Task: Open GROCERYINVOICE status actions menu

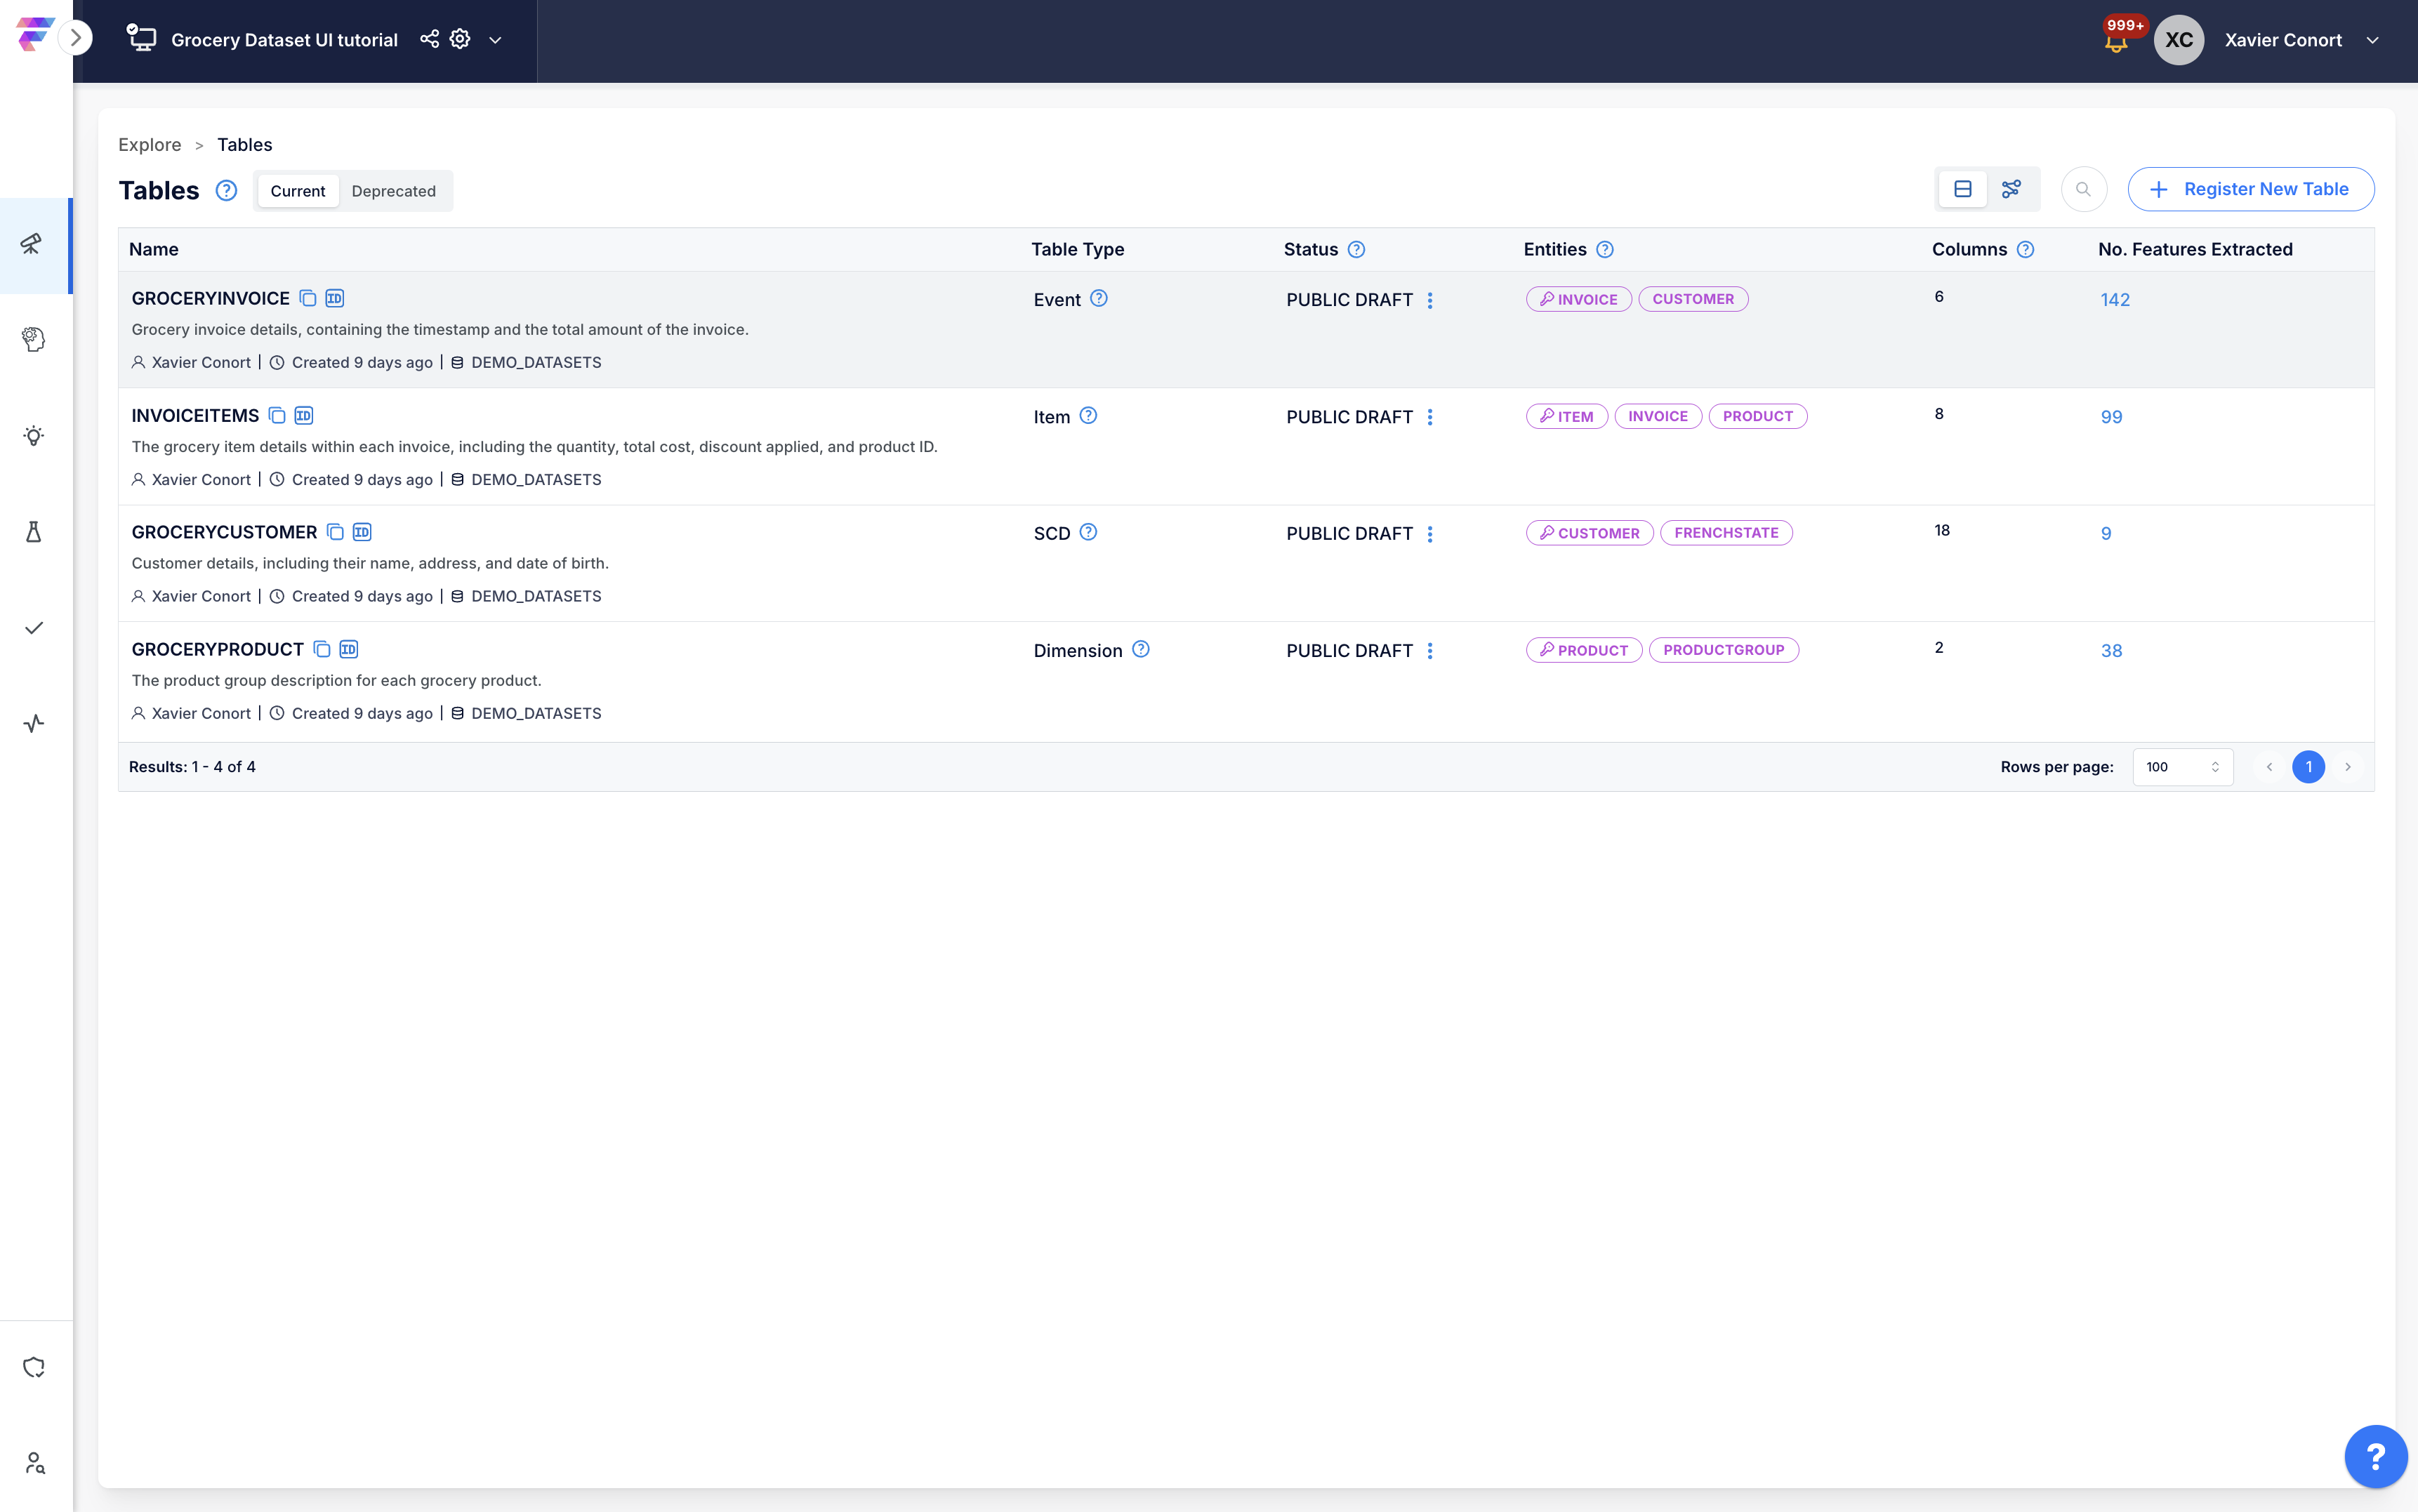Action: [x=1429, y=300]
